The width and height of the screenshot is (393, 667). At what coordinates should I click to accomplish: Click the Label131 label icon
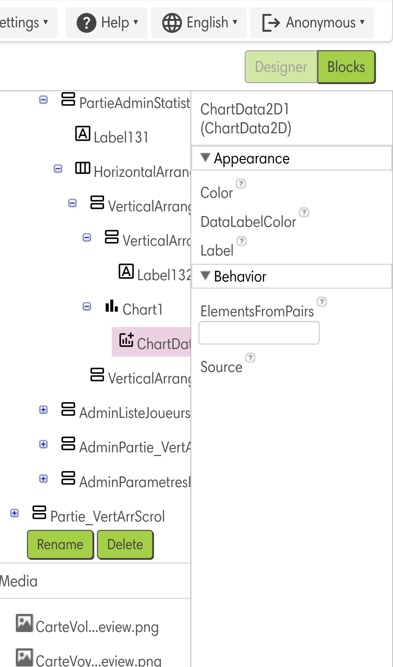click(83, 134)
